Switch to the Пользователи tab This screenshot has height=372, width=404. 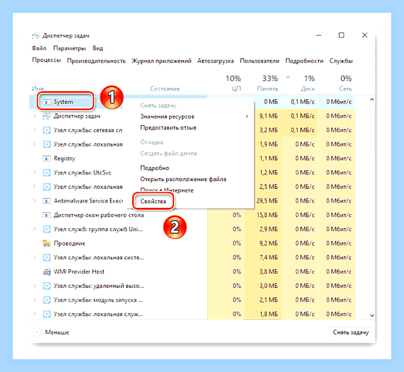[259, 61]
